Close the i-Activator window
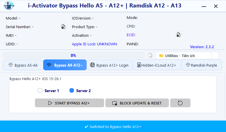Viewport: 226px width, 132px height. coord(216,6)
